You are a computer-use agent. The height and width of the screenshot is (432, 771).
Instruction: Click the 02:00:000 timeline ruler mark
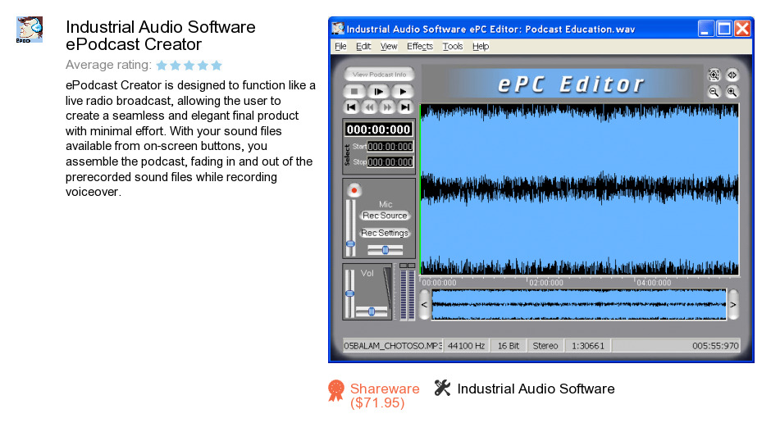click(x=546, y=283)
